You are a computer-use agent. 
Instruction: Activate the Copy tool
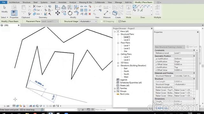point(64,13)
